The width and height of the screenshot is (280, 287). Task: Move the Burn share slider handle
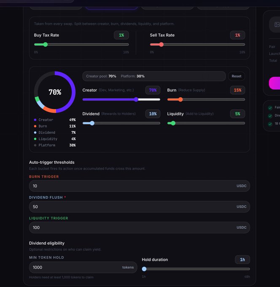pos(180,99)
